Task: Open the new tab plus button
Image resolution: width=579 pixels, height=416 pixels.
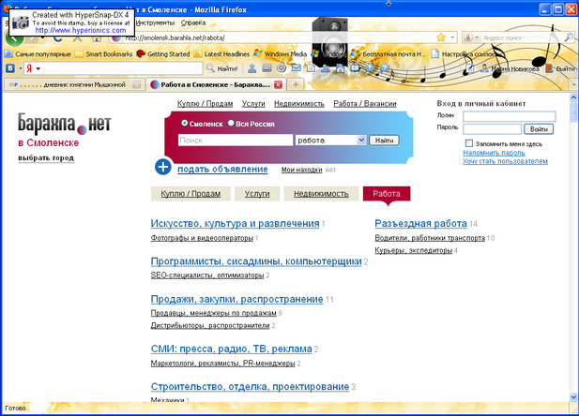Action: [x=296, y=84]
